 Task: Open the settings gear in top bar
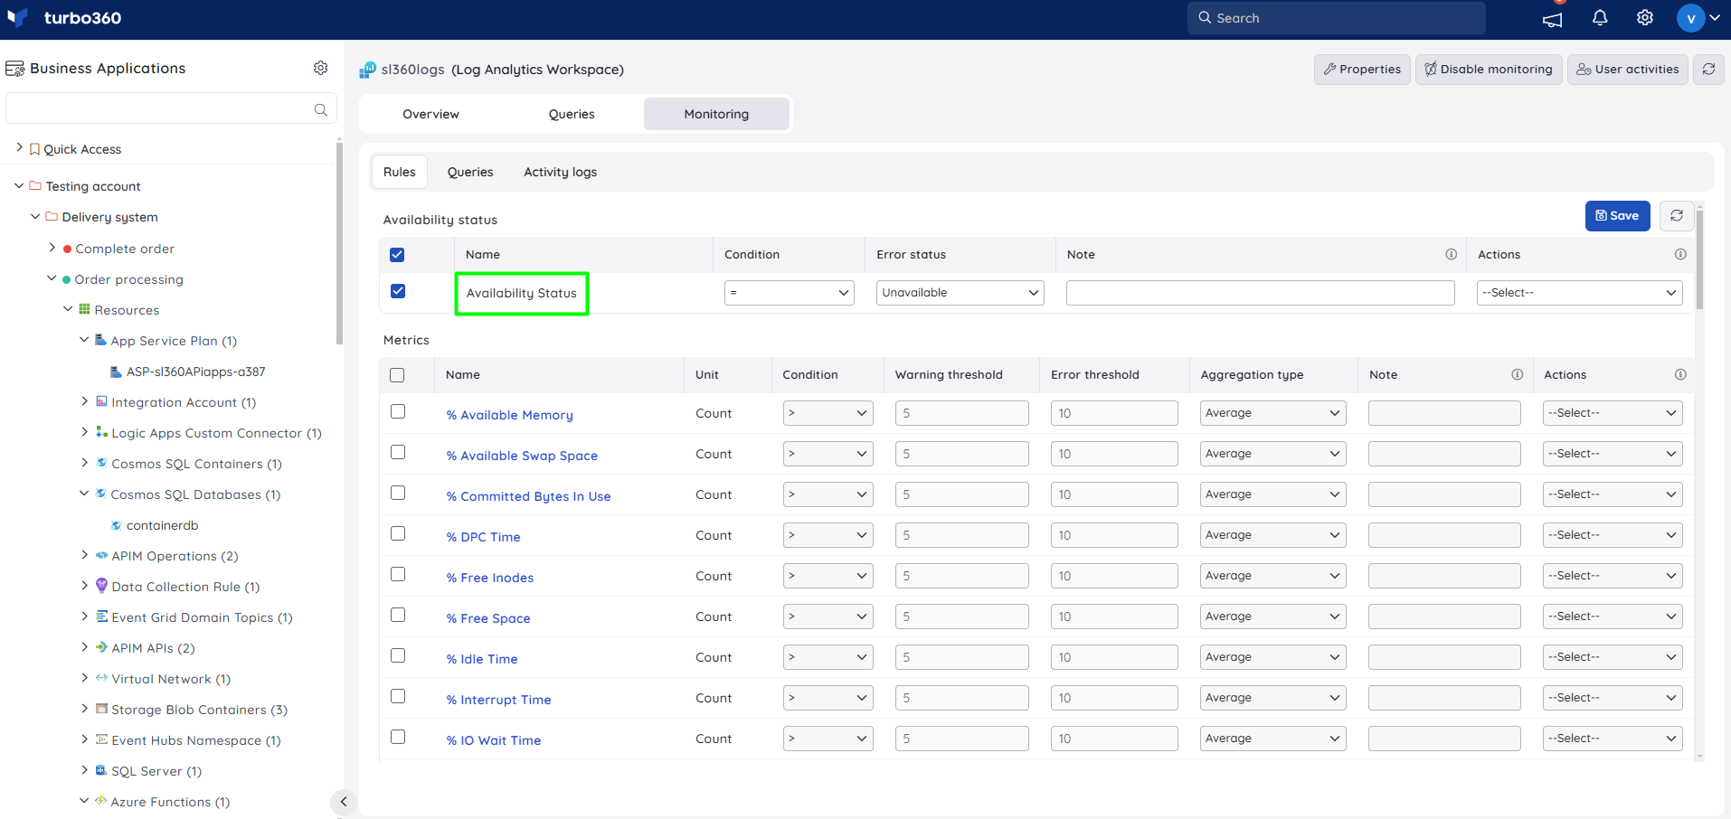click(1645, 18)
